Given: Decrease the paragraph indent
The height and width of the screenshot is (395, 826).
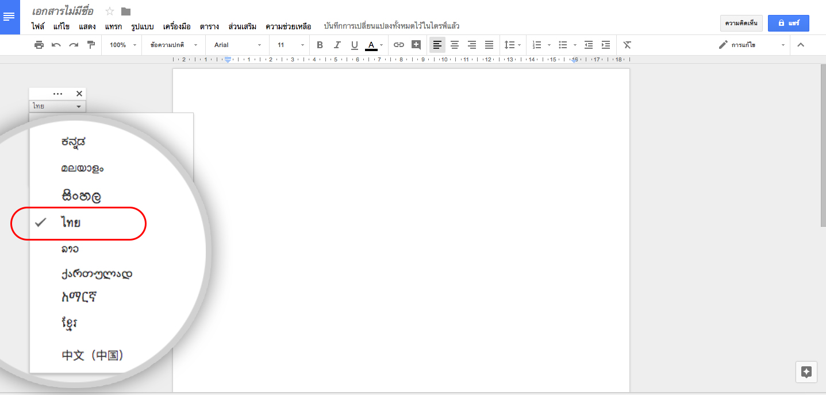Looking at the screenshot, I should (x=589, y=45).
